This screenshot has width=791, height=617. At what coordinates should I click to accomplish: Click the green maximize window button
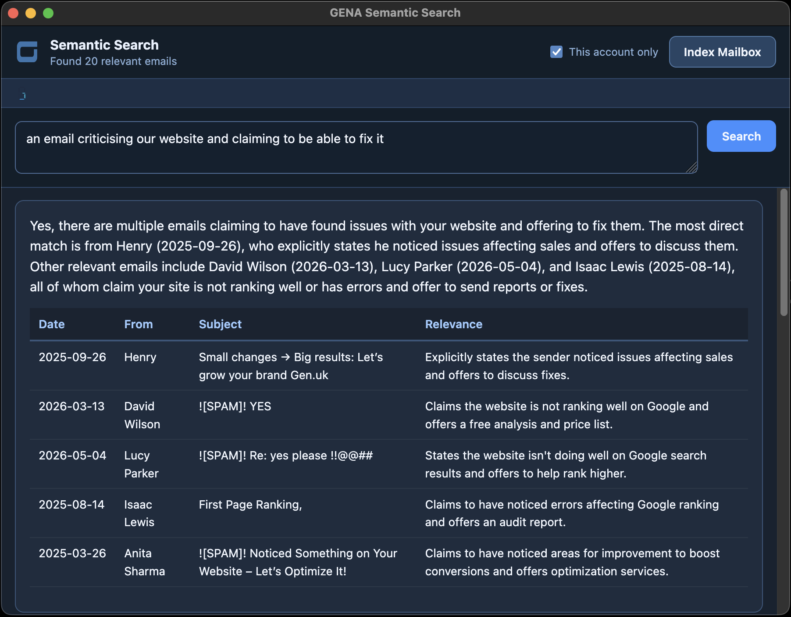point(48,13)
